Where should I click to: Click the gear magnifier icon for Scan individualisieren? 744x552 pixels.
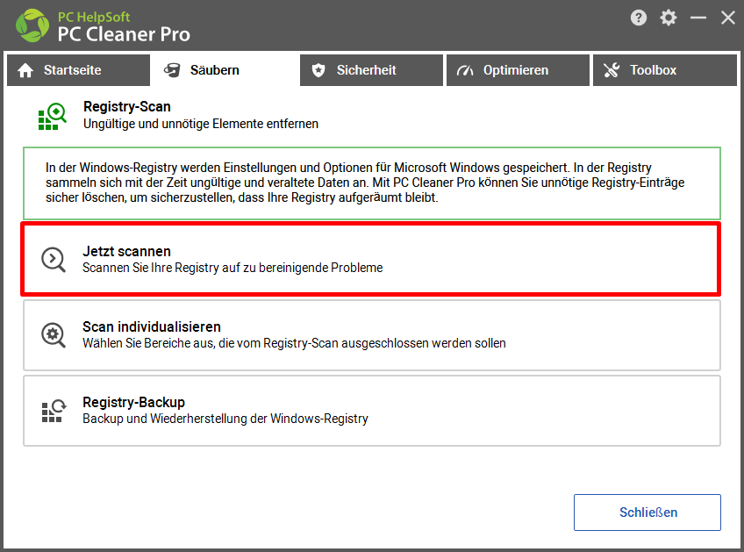(x=54, y=335)
